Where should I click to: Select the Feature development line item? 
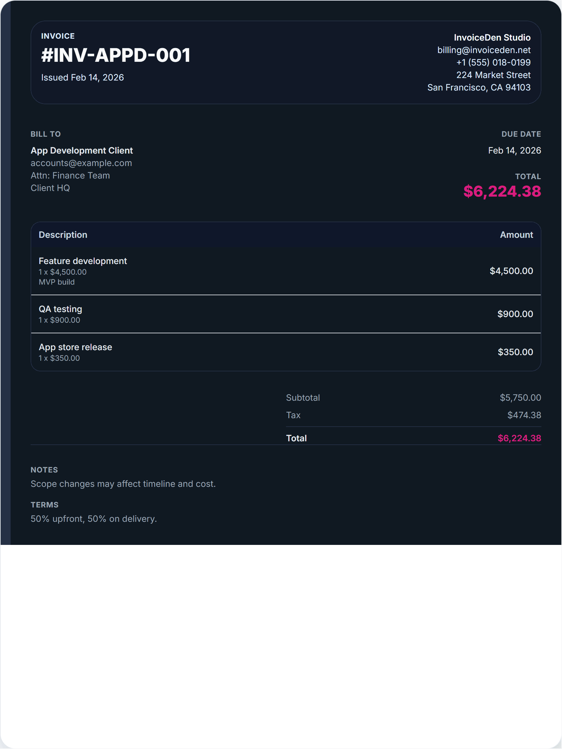pyautogui.click(x=83, y=261)
